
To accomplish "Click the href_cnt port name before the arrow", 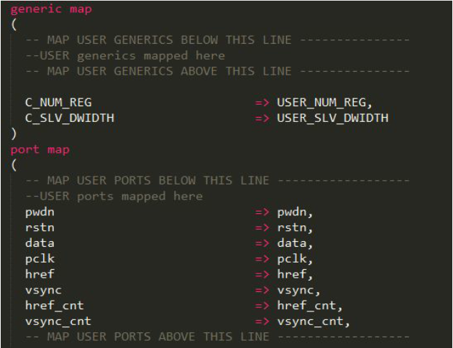I will pos(54,306).
